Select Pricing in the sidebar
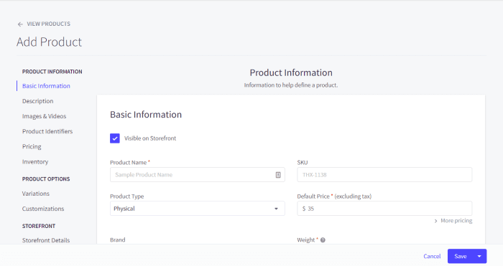Screen dimensions: 503x266 point(32,146)
